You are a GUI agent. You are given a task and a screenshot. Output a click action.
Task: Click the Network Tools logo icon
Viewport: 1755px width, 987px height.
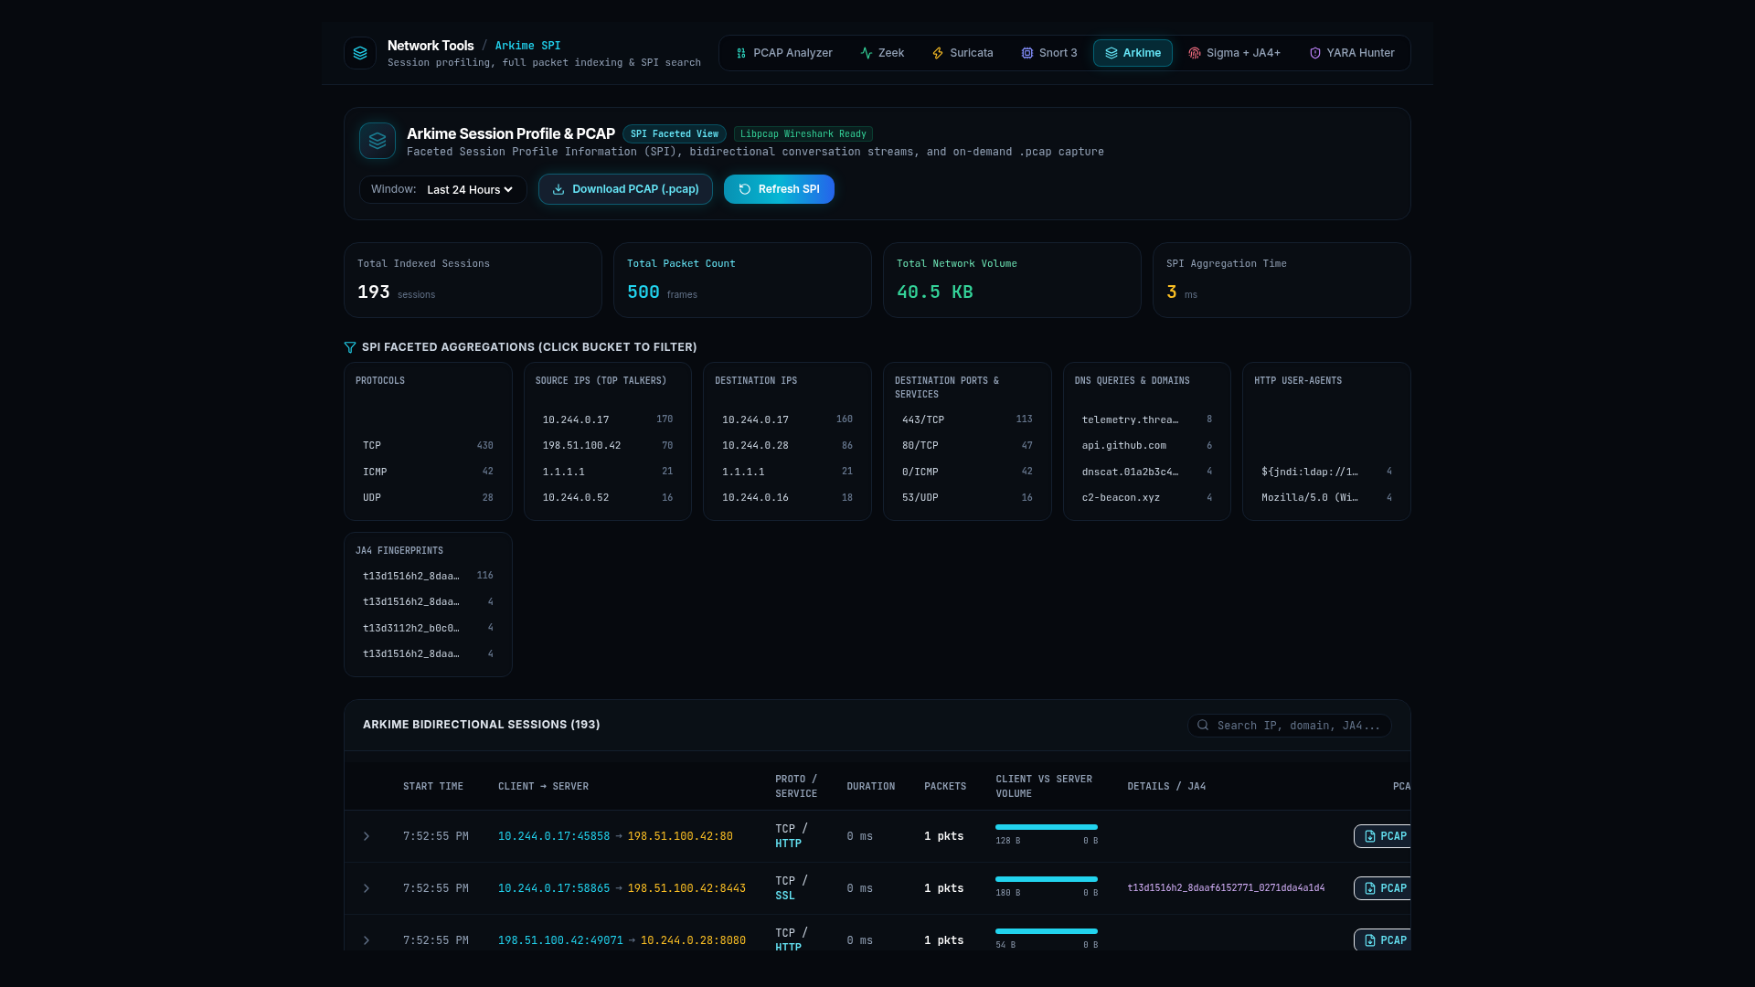coord(360,53)
